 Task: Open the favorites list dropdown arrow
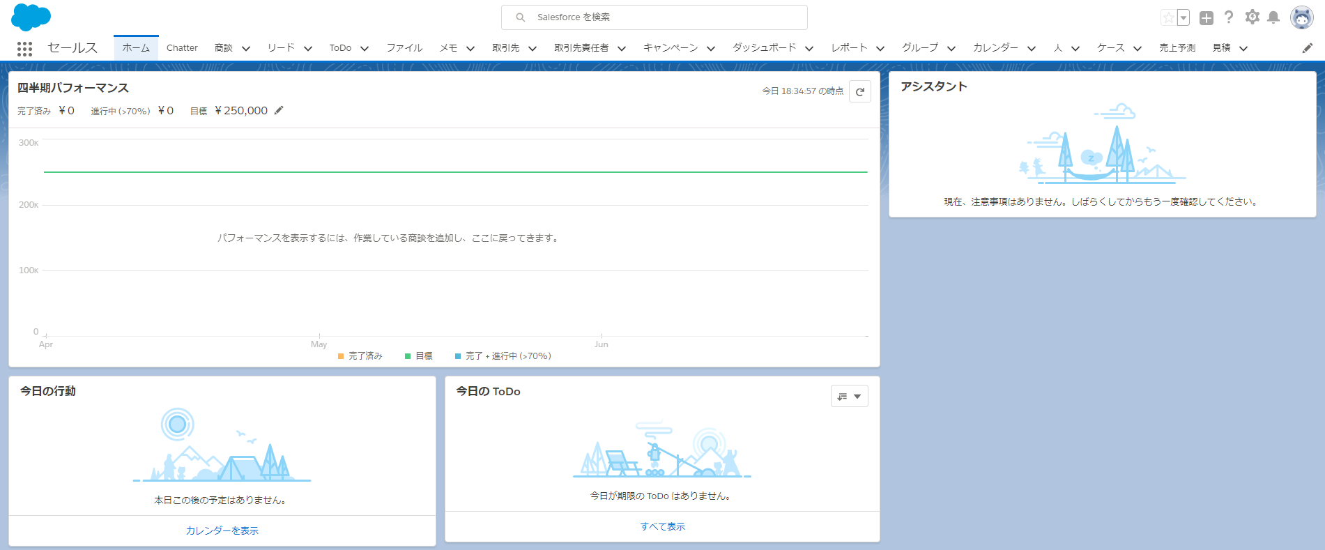pyautogui.click(x=1184, y=17)
